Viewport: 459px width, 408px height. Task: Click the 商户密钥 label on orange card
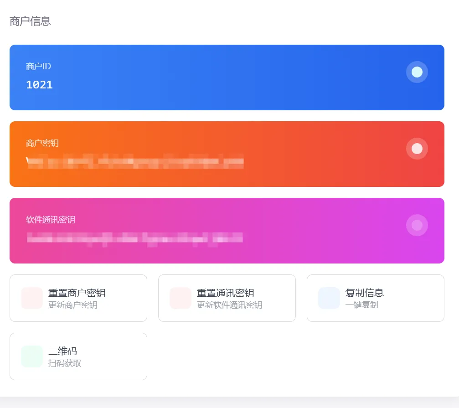click(x=42, y=143)
